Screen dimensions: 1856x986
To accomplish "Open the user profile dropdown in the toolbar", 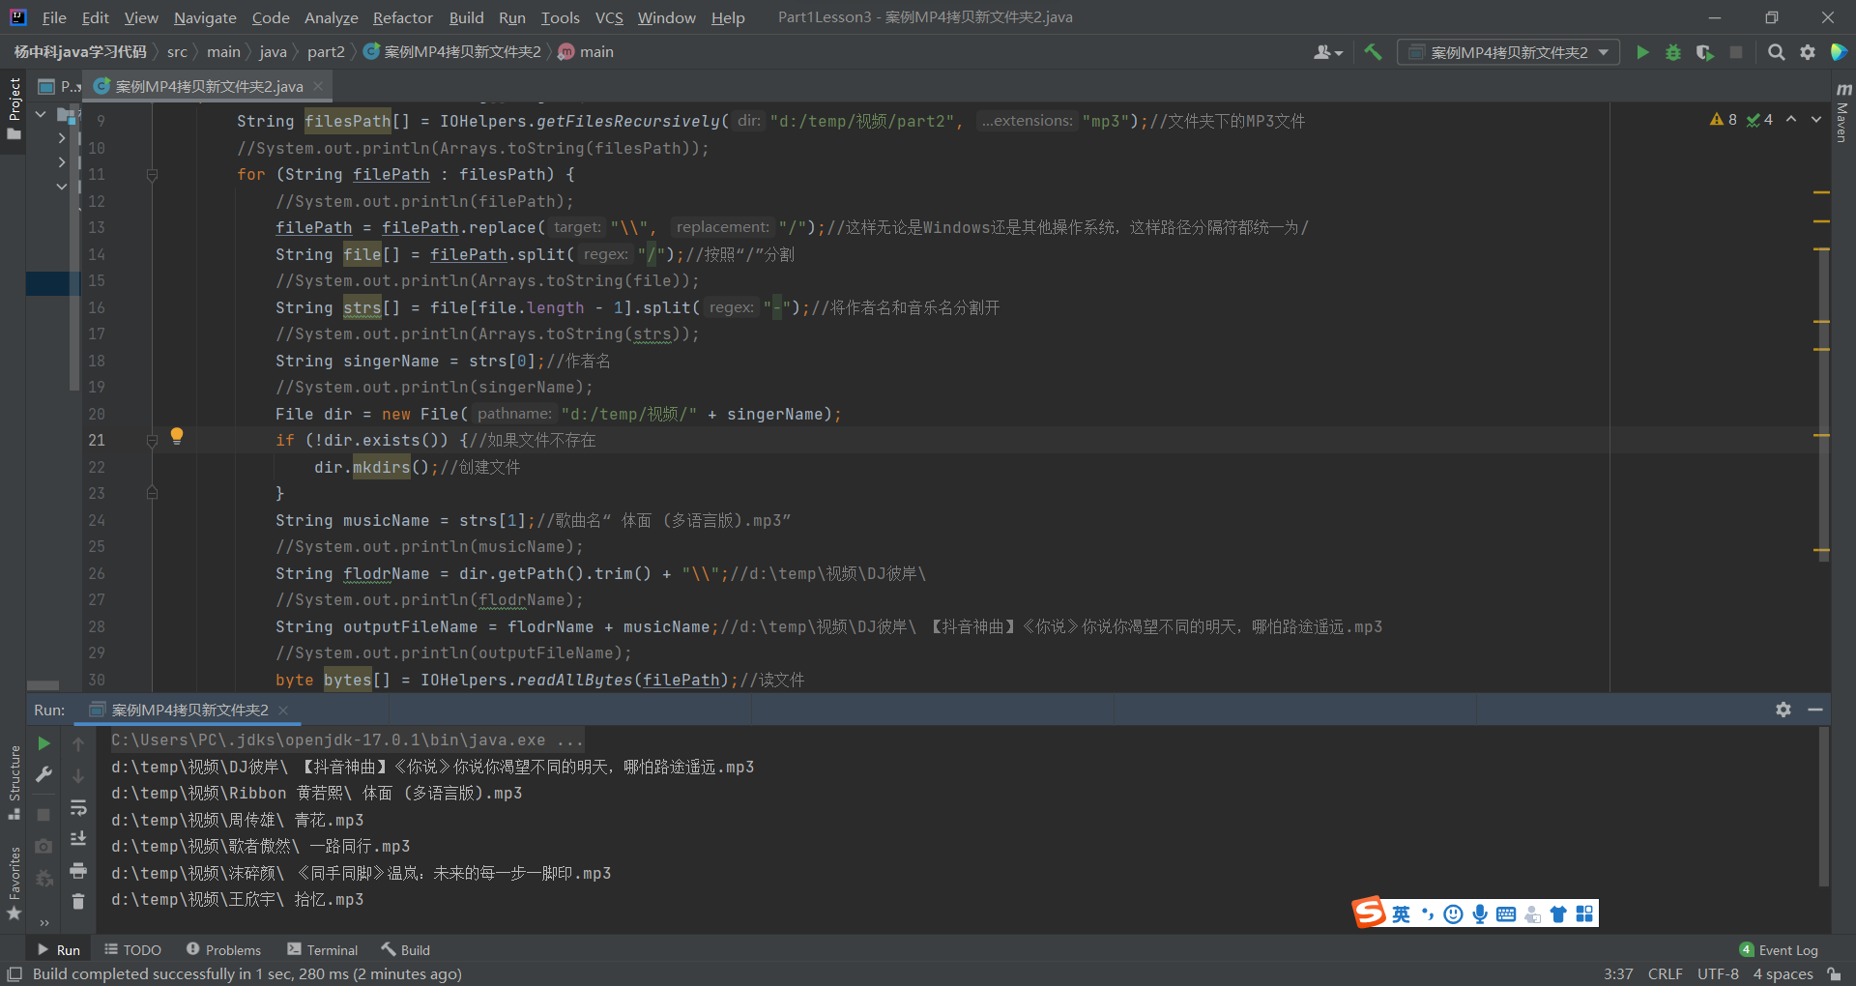I will pyautogui.click(x=1327, y=52).
